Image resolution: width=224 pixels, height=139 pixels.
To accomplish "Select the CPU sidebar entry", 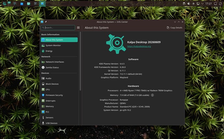I will coord(59,89).
